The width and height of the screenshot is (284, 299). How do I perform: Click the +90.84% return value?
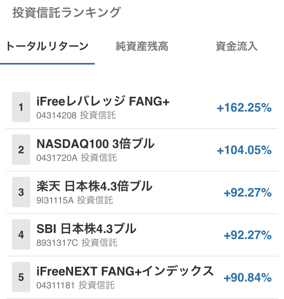(248, 278)
